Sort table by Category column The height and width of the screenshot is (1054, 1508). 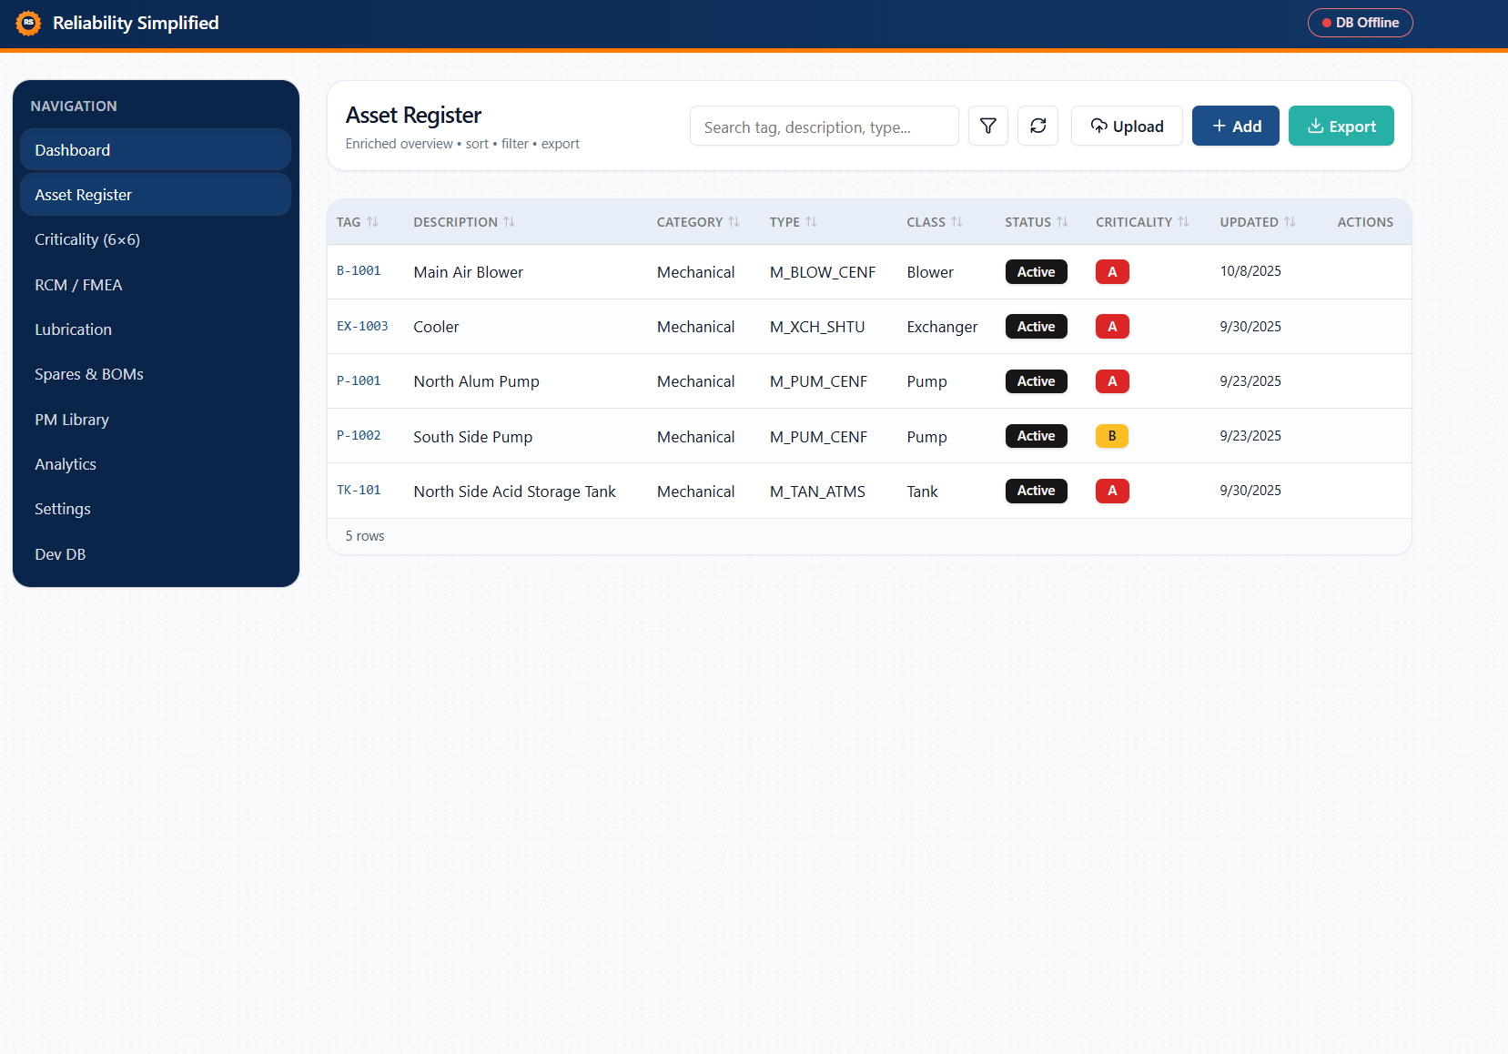click(697, 222)
